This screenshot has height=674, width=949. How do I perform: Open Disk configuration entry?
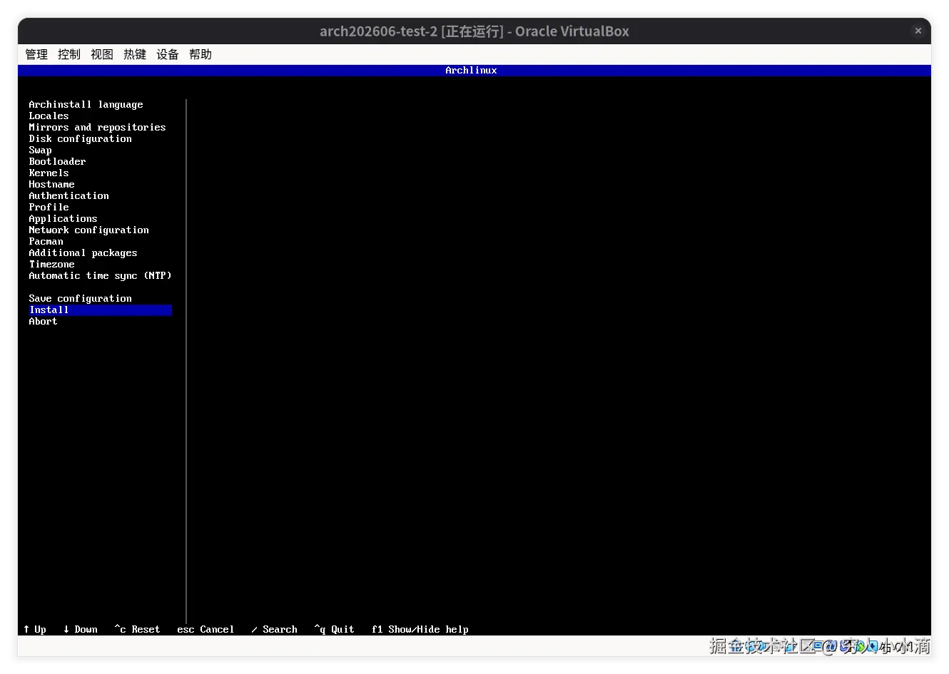[80, 139]
